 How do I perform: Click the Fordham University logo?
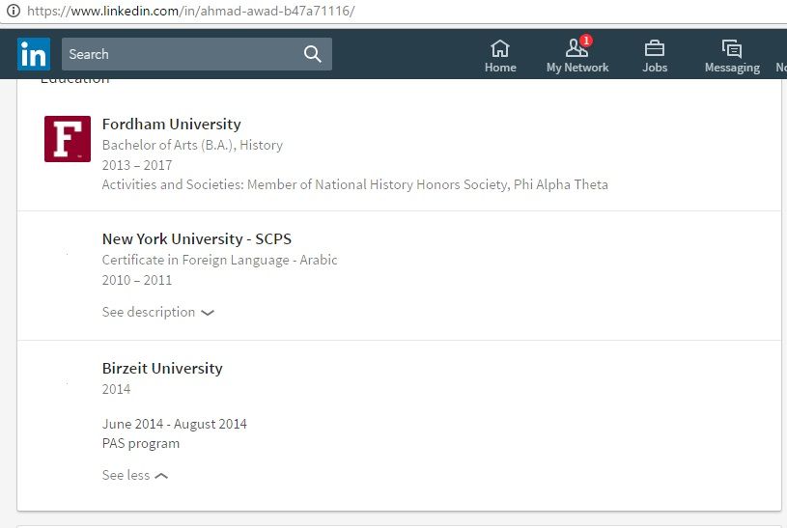tap(68, 139)
